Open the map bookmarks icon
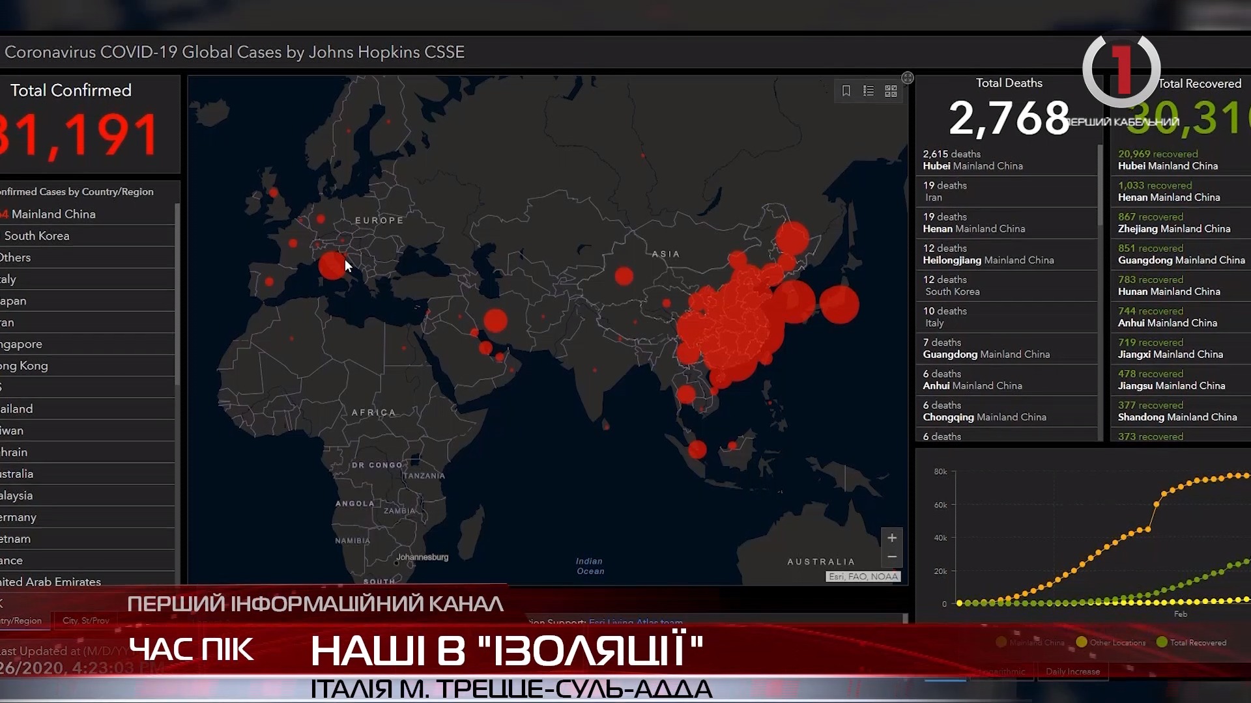 pos(846,91)
